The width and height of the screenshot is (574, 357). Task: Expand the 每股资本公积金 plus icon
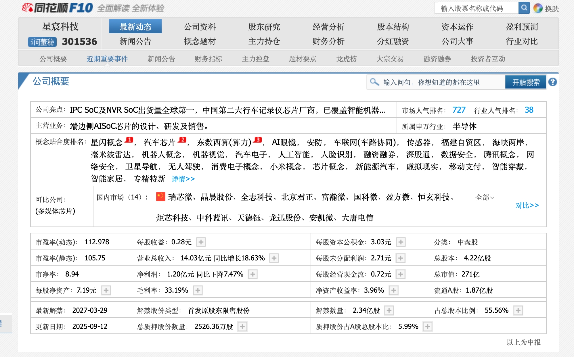401,242
